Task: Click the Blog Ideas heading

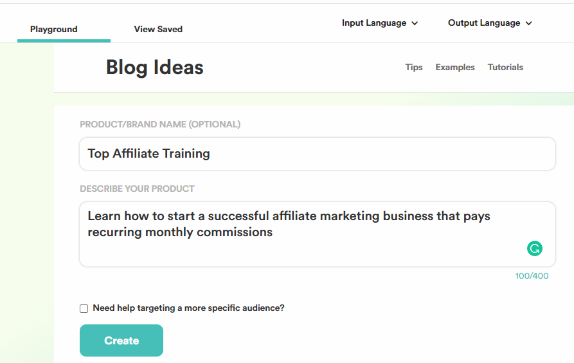Action: point(154,68)
